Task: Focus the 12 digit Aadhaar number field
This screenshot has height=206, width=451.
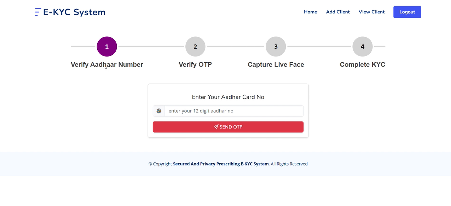Action: tap(234, 111)
